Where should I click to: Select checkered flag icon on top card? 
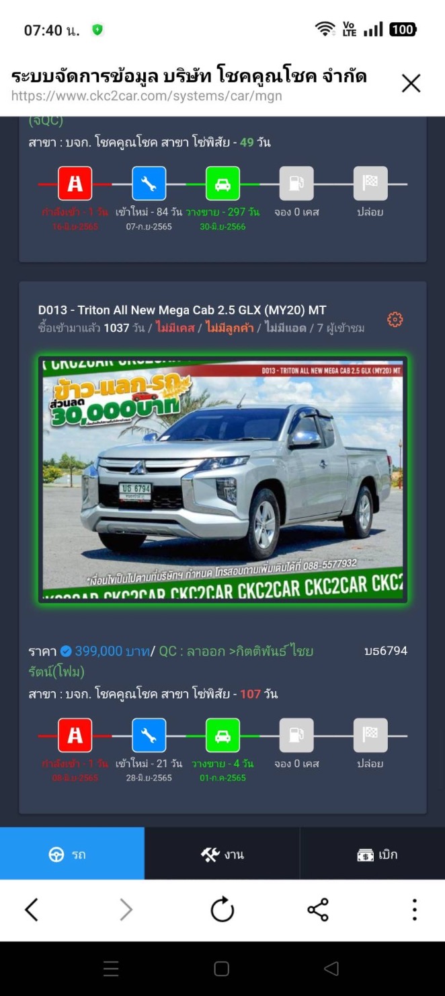click(370, 184)
